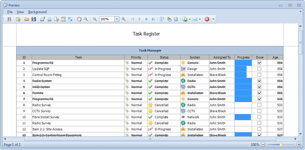Open a document with the folder icon
Image resolution: width=305 pixels, height=150 pixels.
(x=27, y=19)
